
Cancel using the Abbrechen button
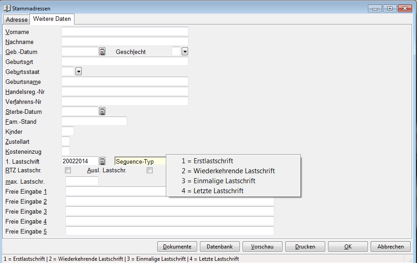click(390, 247)
